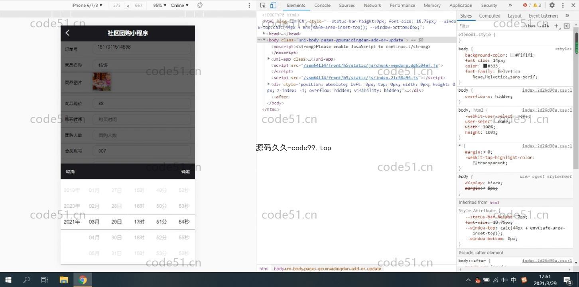Open the 95% zoom dropdown

(x=160, y=5)
